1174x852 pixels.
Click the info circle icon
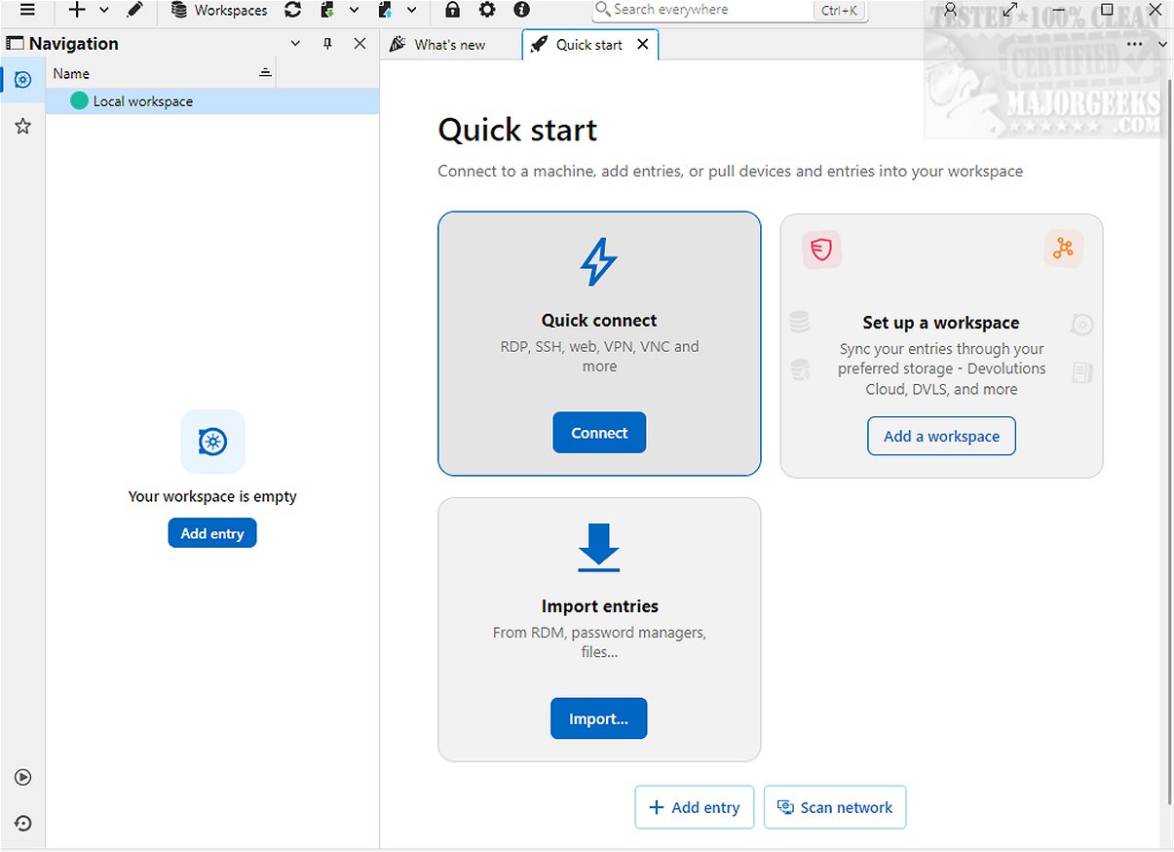[x=521, y=10]
